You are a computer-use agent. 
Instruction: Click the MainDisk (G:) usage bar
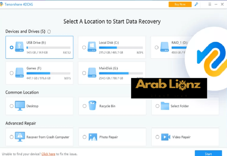pyautogui.click(x=121, y=73)
